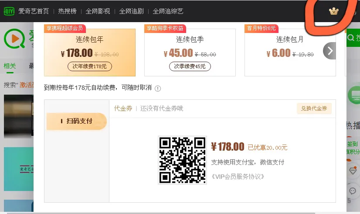Click the green monitor icon at right
360x214 pixels.
pos(354,95)
